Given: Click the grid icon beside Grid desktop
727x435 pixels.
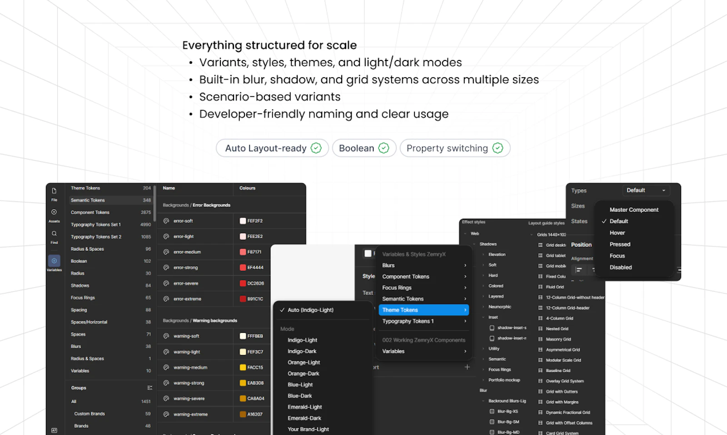Looking at the screenshot, I should [540, 245].
